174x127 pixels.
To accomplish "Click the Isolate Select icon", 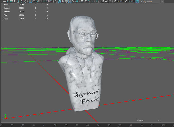I will [98, 1].
